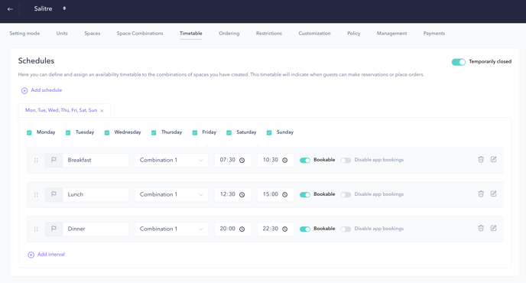Switch to the Setting mode tab
Viewport: 526px width, 283px height.
coord(24,33)
